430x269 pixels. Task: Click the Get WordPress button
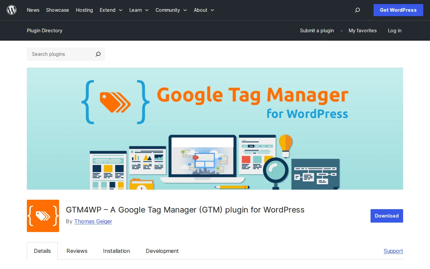tap(398, 10)
